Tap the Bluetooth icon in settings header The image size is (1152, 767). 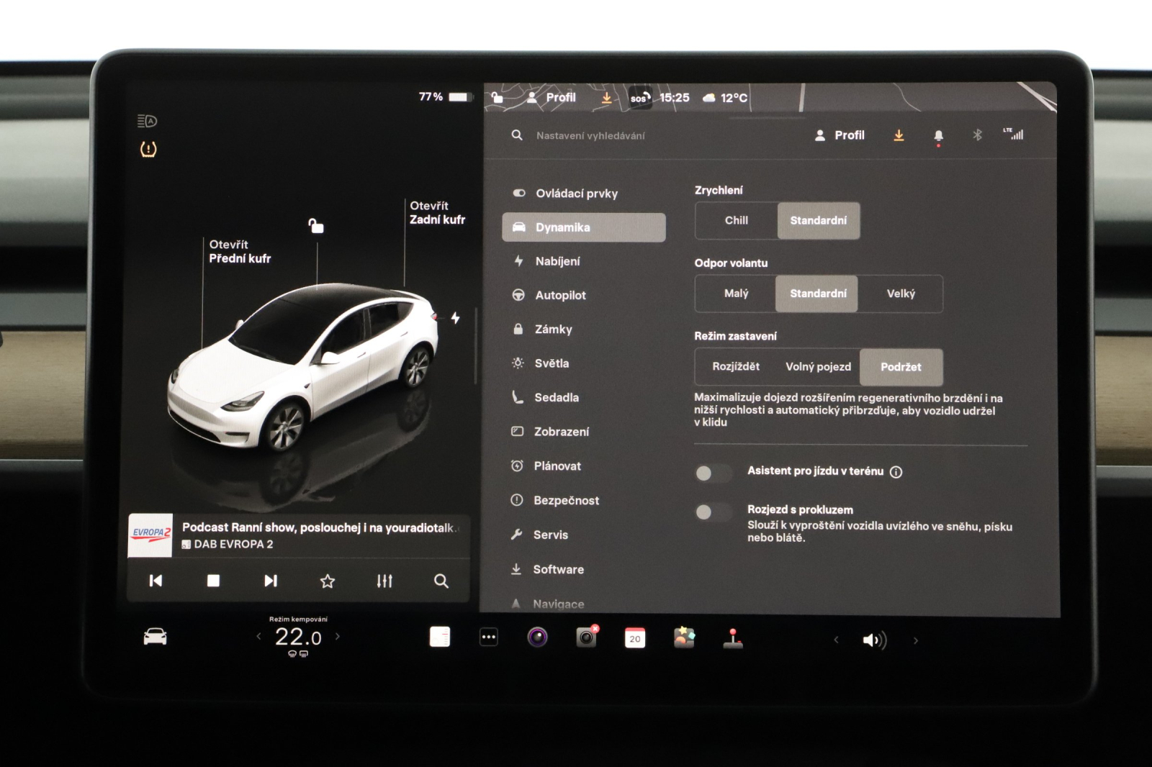tap(977, 135)
